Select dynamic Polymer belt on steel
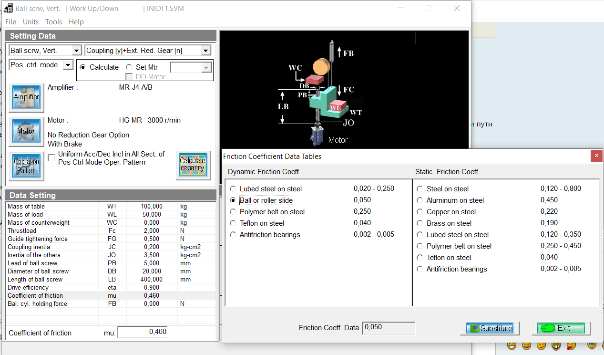Image resolution: width=604 pixels, height=355 pixels. click(x=233, y=212)
